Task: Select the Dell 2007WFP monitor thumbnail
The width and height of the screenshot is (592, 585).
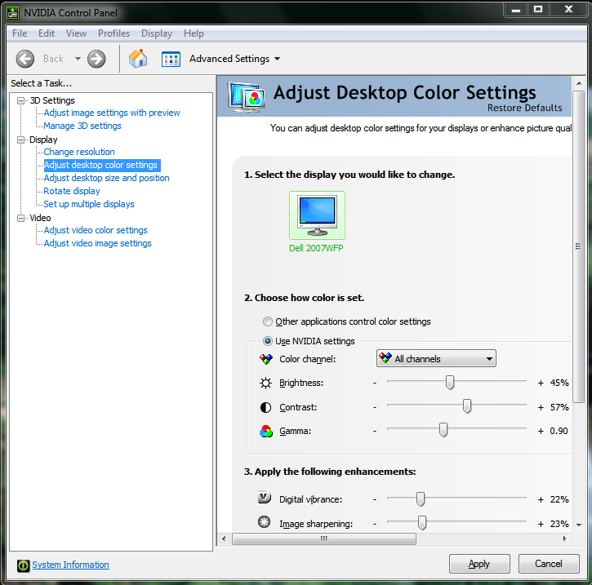Action: point(317,215)
